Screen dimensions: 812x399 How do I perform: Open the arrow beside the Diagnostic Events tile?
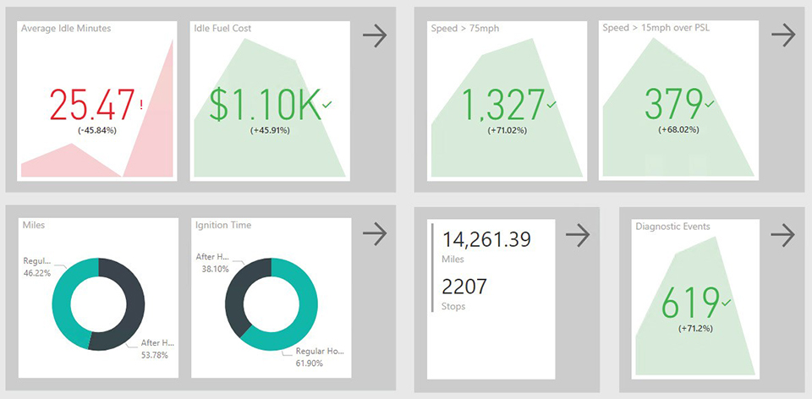point(783,235)
